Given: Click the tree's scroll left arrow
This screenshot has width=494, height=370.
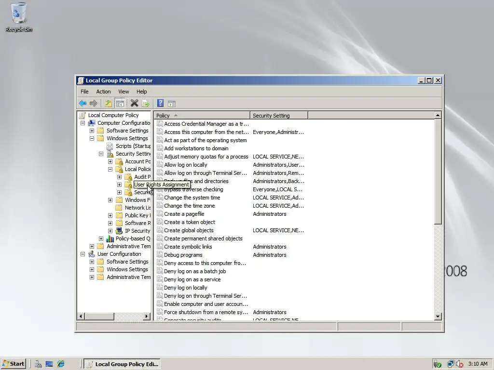Looking at the screenshot, I should tap(81, 316).
